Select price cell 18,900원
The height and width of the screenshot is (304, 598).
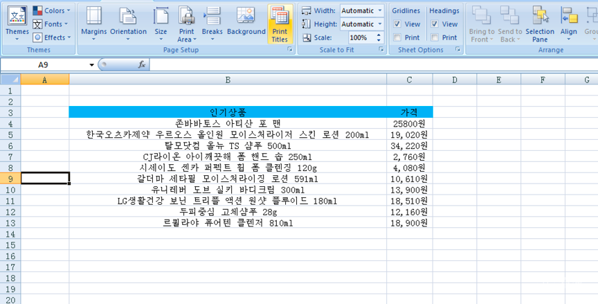410,223
